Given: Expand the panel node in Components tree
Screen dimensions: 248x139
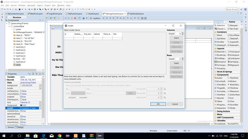Looking at the screenshot, I should click(x=12, y=29).
